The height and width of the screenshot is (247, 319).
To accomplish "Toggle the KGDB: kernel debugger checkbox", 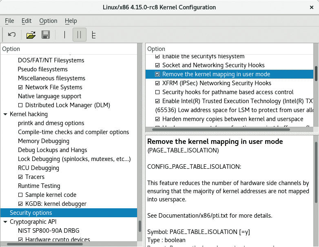I will pyautogui.click(x=21, y=204).
